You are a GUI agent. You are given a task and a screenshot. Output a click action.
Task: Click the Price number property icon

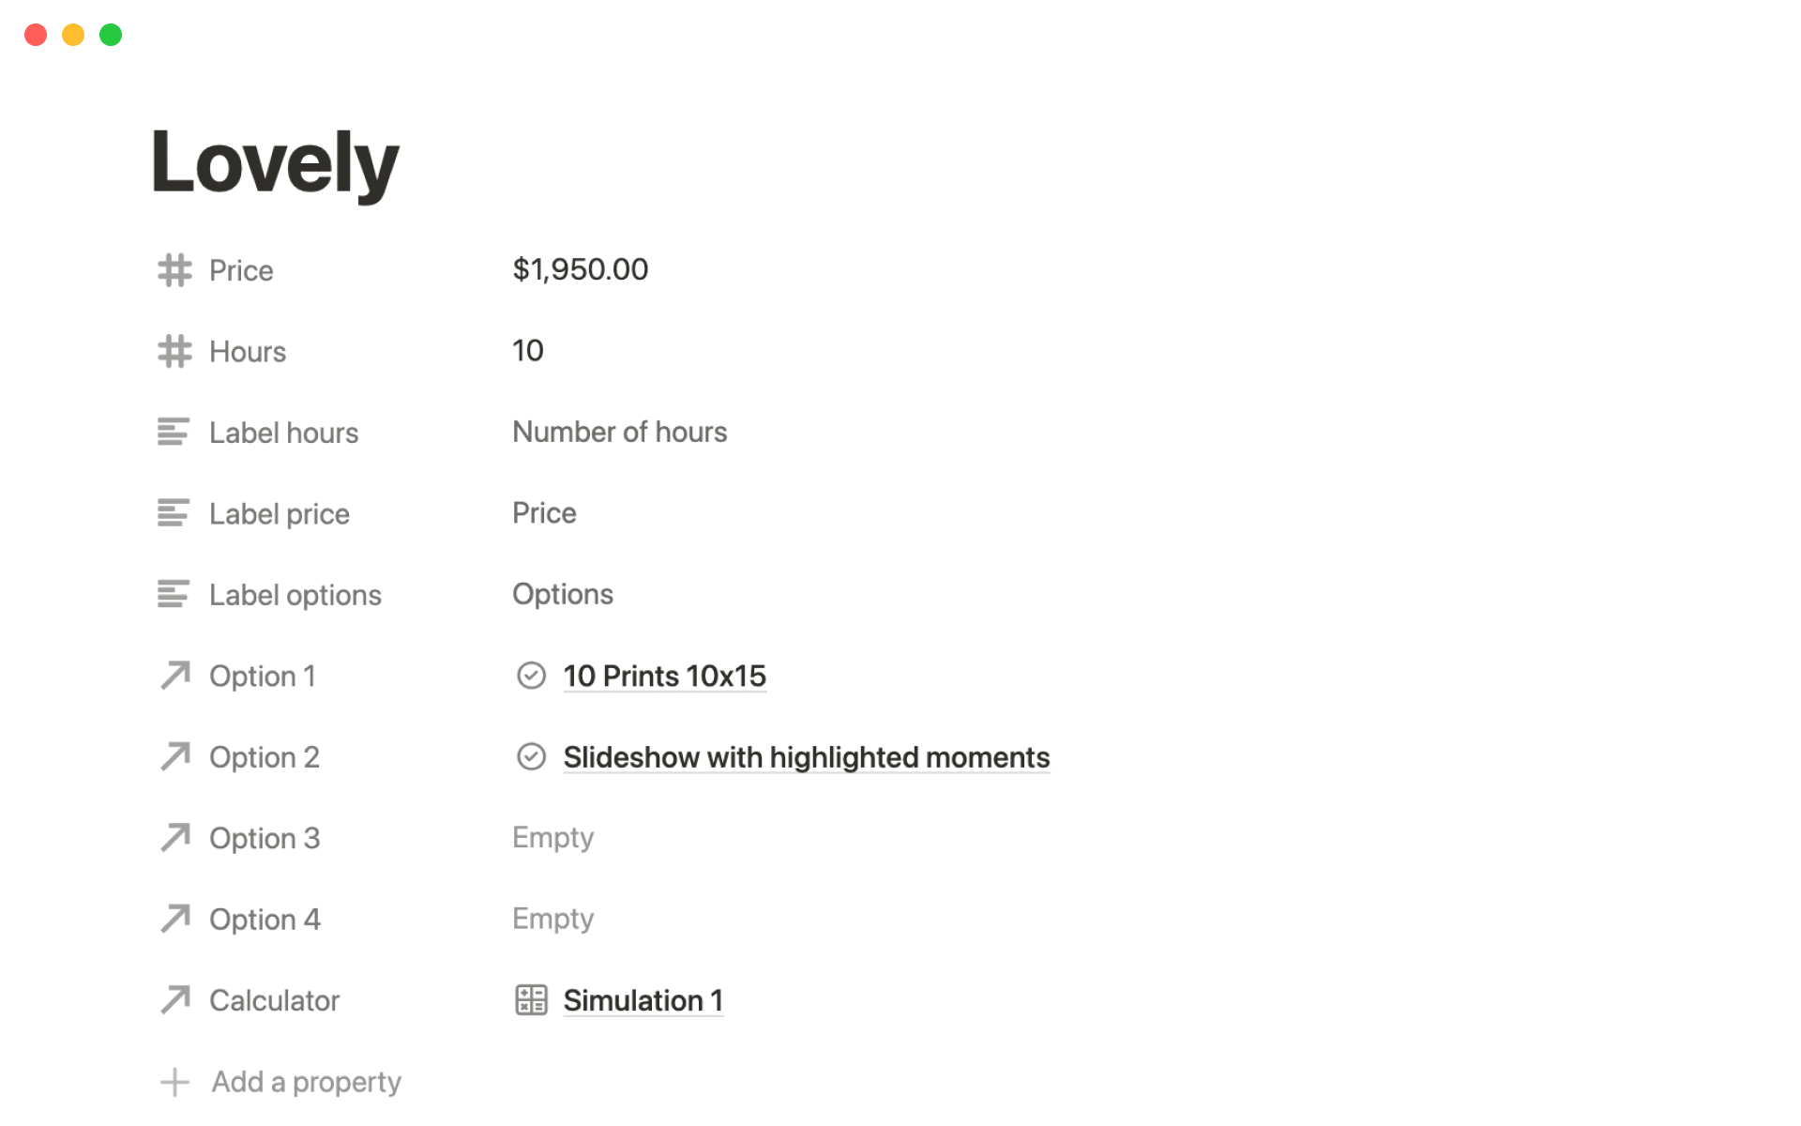(x=174, y=270)
